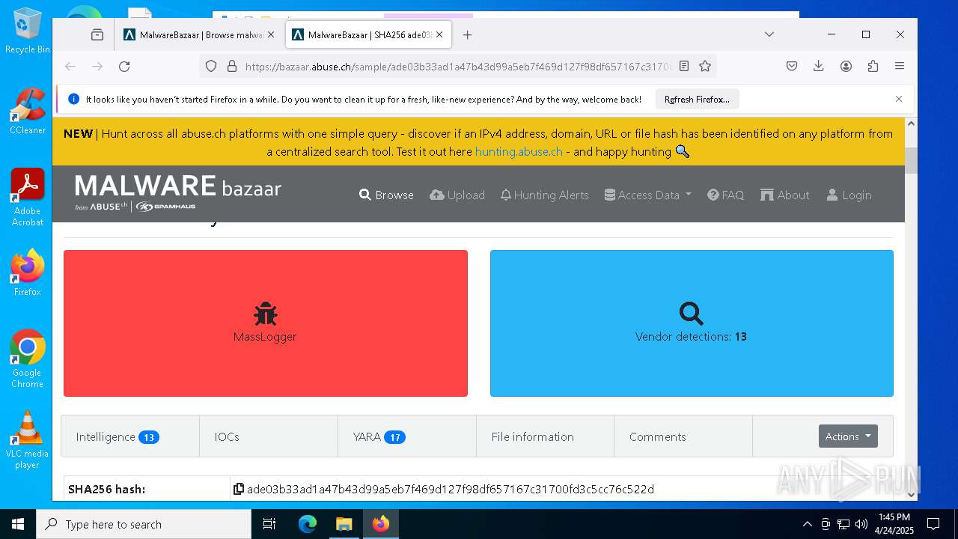Image resolution: width=958 pixels, height=539 pixels.
Task: Open the notification center icon
Action: point(933,524)
